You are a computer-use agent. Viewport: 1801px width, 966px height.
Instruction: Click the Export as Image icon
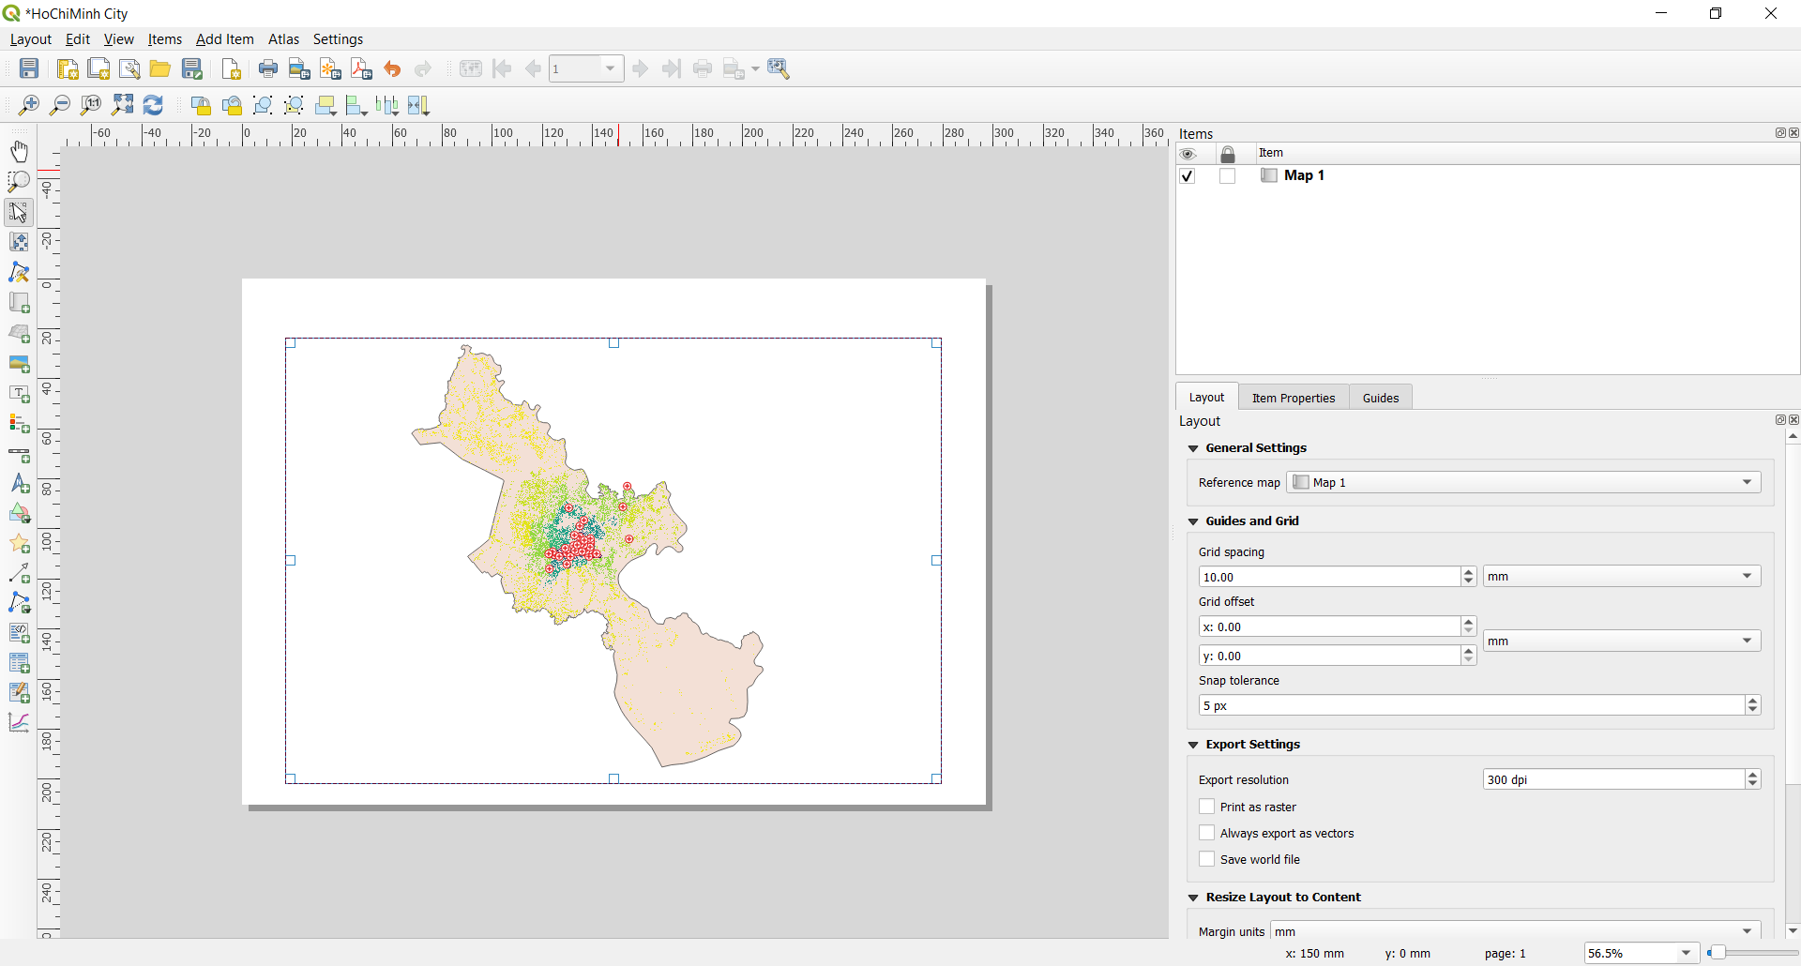[x=299, y=68]
